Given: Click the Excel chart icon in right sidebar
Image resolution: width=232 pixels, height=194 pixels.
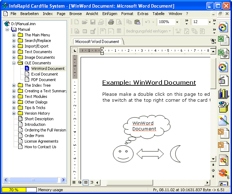Looking at the screenshot, I should point(224,53).
